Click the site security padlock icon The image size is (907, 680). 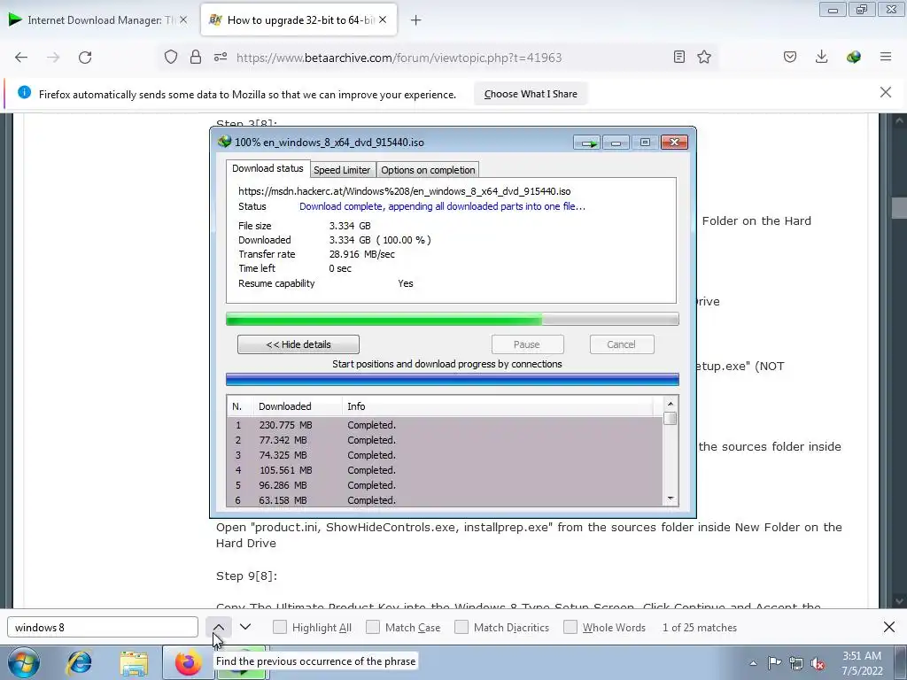click(196, 57)
